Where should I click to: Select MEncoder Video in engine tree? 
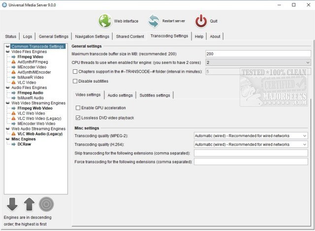tap(32, 67)
